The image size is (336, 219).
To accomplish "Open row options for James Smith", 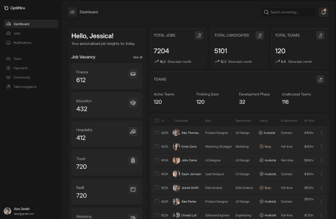I will (x=321, y=188).
